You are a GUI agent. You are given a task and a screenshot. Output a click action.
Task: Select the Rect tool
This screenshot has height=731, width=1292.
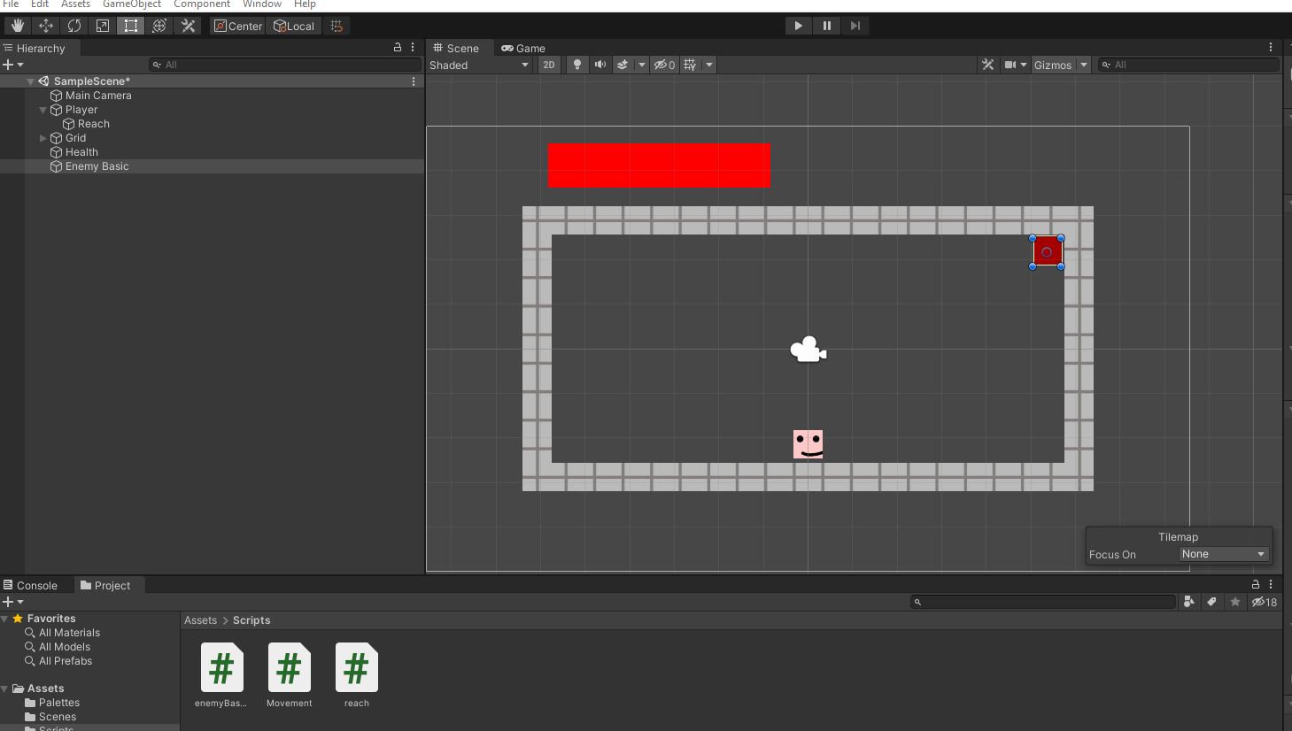(x=131, y=26)
